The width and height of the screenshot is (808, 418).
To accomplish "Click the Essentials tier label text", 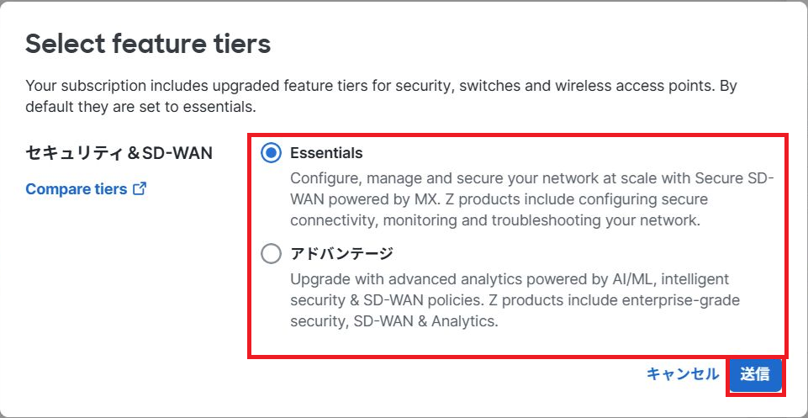I will (x=326, y=153).
